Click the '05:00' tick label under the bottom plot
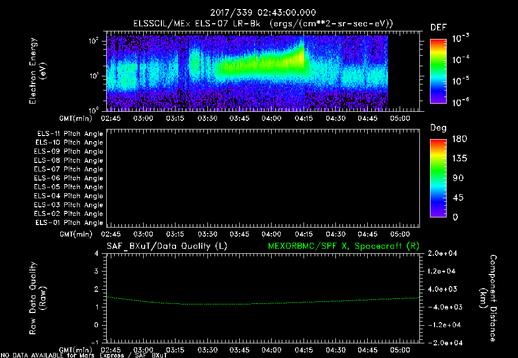 click(400, 350)
